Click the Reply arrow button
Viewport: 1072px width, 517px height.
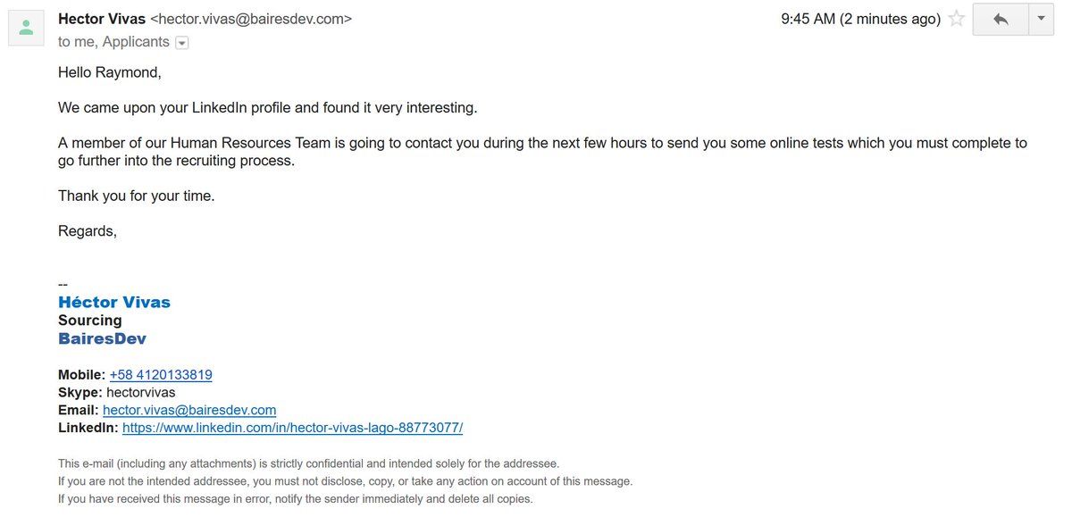click(x=1001, y=19)
